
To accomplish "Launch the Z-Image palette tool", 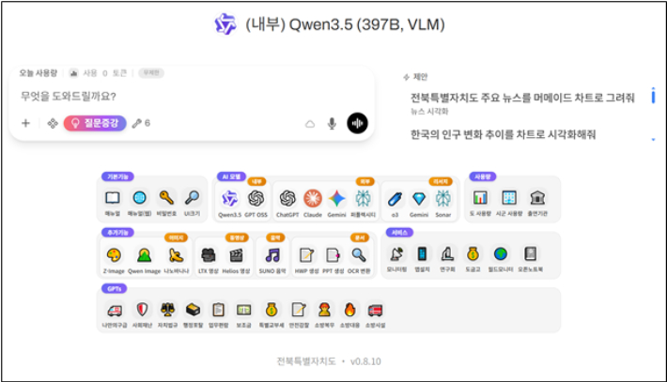I will tap(114, 255).
